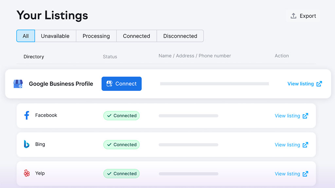Click the Connected status badge for Yelp
This screenshot has height=188, width=335.
pos(121,174)
